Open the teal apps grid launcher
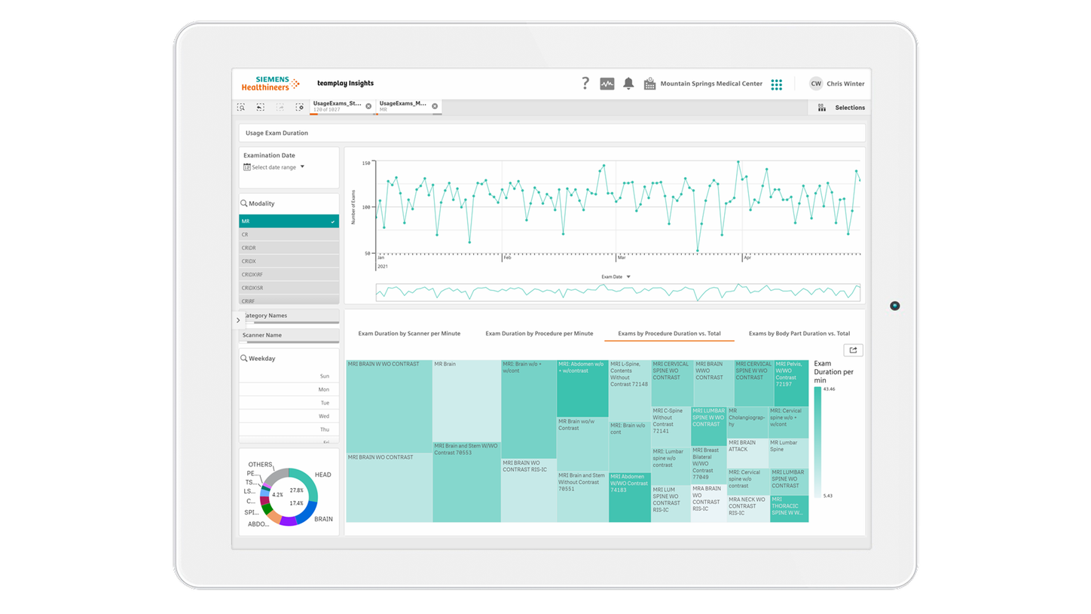This screenshot has width=1091, height=614. click(x=777, y=84)
